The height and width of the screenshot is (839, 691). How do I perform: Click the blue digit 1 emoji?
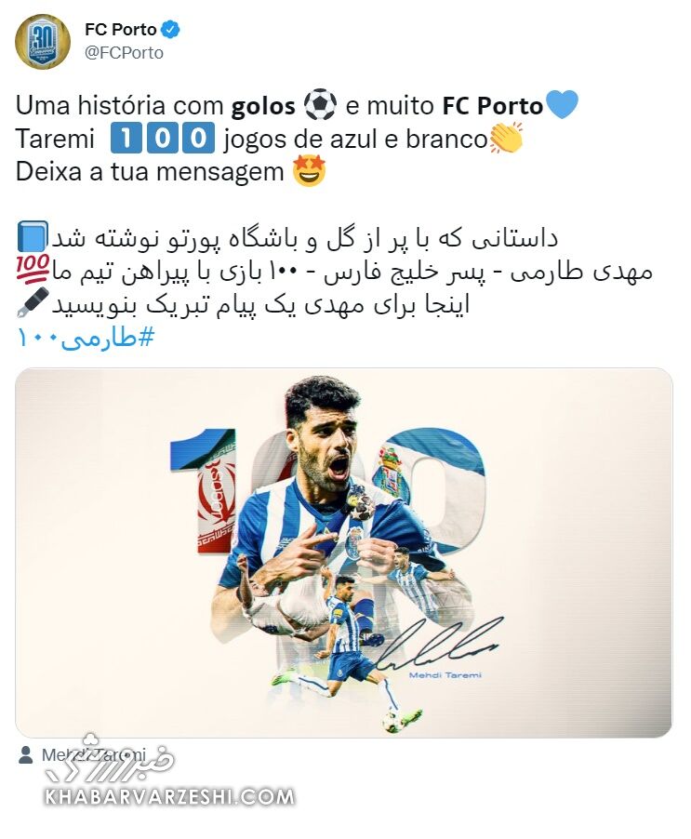126,138
